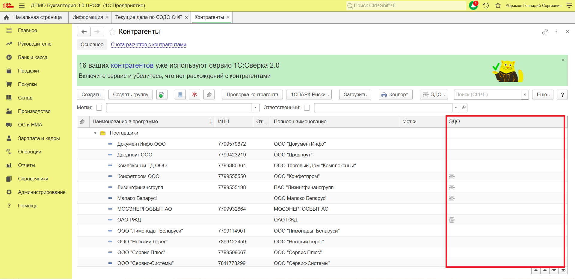Open the Еще dropdown menu
The width and height of the screenshot is (575, 279).
point(543,95)
